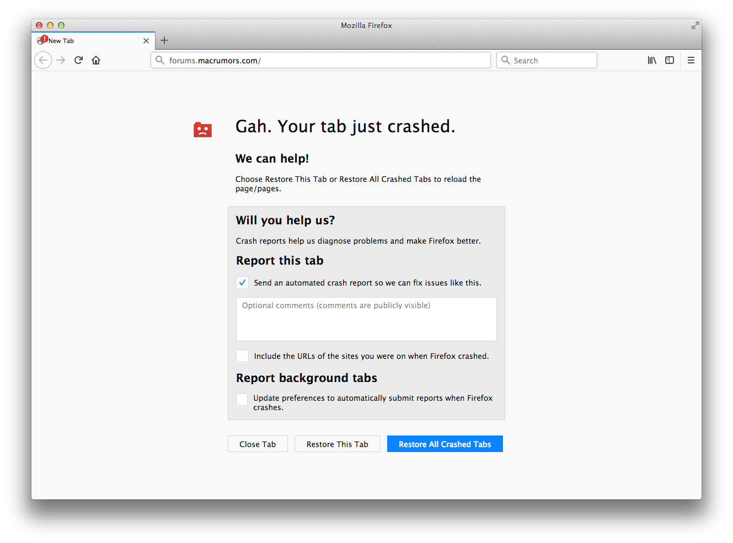Click Restore All Crashed Tabs button

click(x=445, y=444)
